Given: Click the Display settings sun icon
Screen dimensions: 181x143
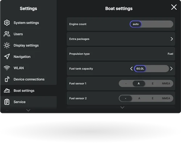Looking at the screenshot, I should [x=7, y=45].
